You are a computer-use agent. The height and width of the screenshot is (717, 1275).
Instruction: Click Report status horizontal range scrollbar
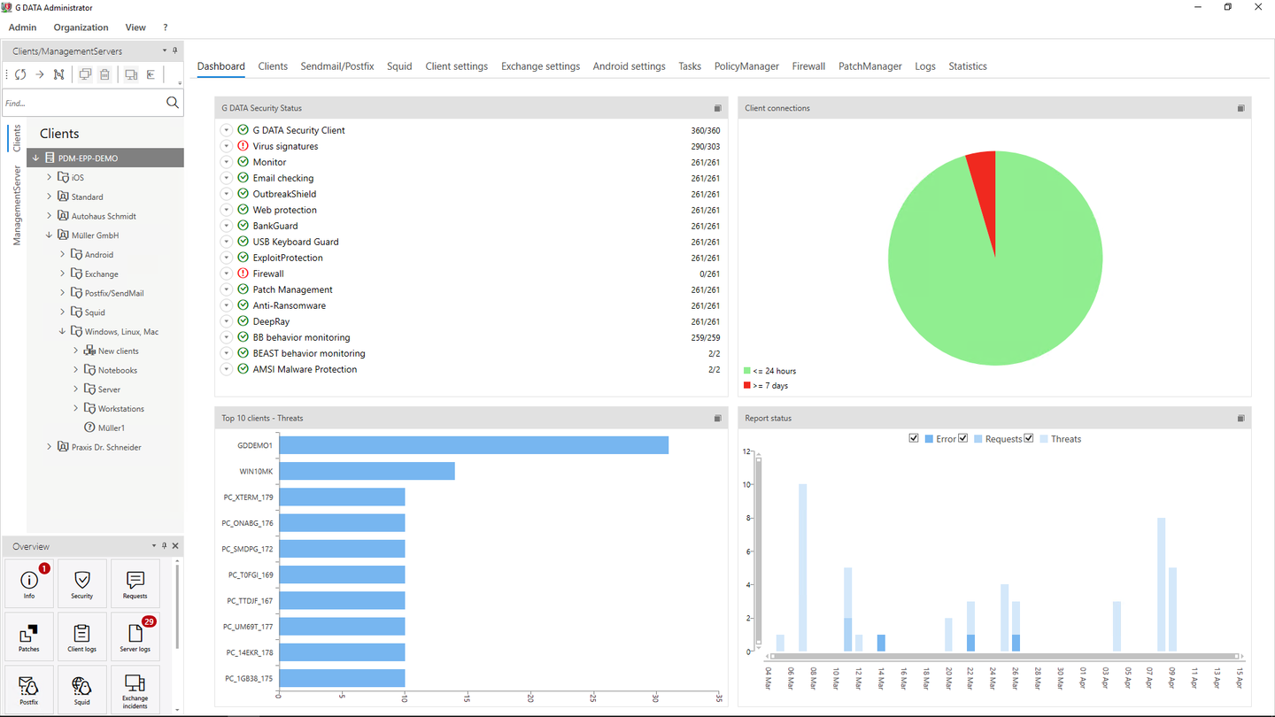(x=1004, y=657)
